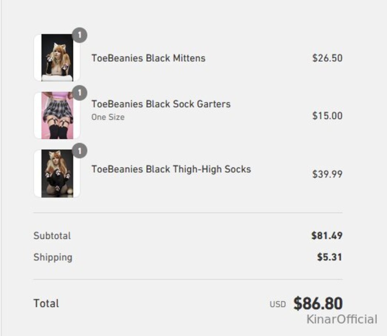Click the Shipping label
The width and height of the screenshot is (387, 336).
53,257
